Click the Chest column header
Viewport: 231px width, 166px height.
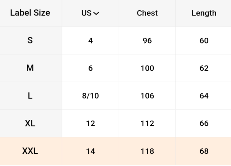pos(147,13)
